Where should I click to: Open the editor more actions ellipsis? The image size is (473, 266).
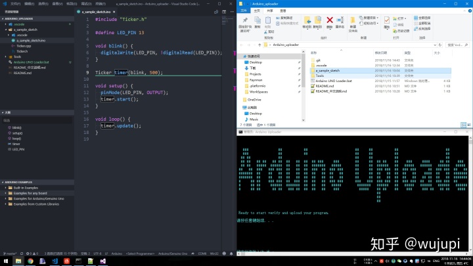[232, 12]
